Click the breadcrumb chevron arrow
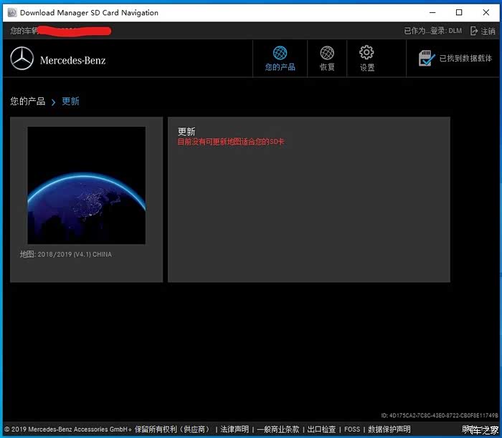Screen dimensions: 502x438 pyautogui.click(x=53, y=102)
